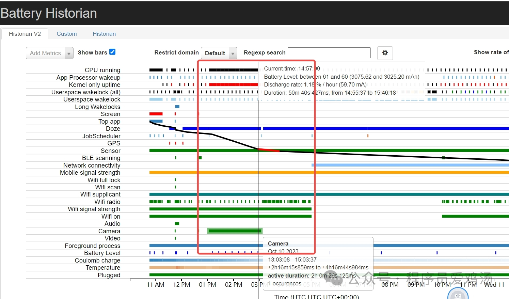Click the 09 PM time axis label
Image resolution: width=509 pixels, height=299 pixels.
[416, 285]
